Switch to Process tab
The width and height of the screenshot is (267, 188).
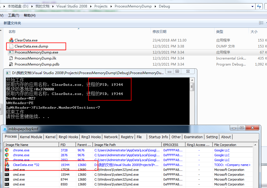[x=11, y=136]
